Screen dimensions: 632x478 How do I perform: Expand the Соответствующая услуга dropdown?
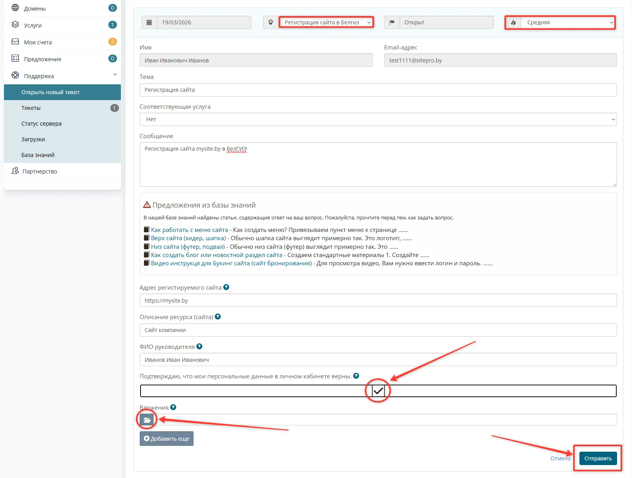coord(378,119)
